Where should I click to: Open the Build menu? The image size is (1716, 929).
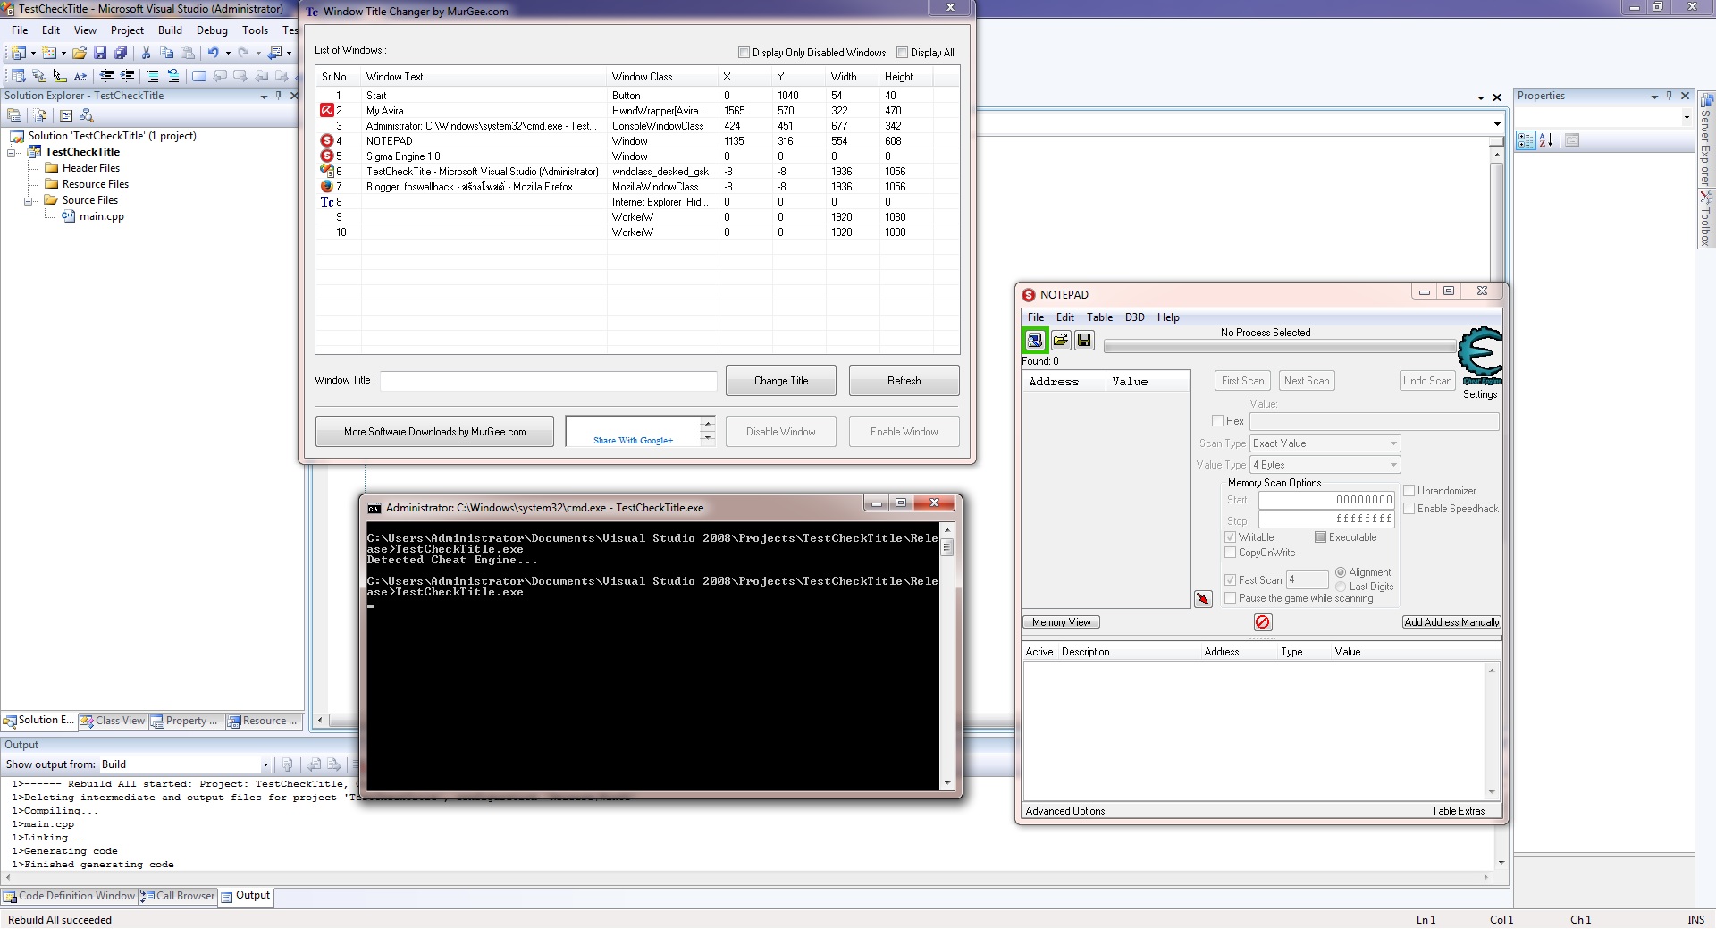(170, 30)
